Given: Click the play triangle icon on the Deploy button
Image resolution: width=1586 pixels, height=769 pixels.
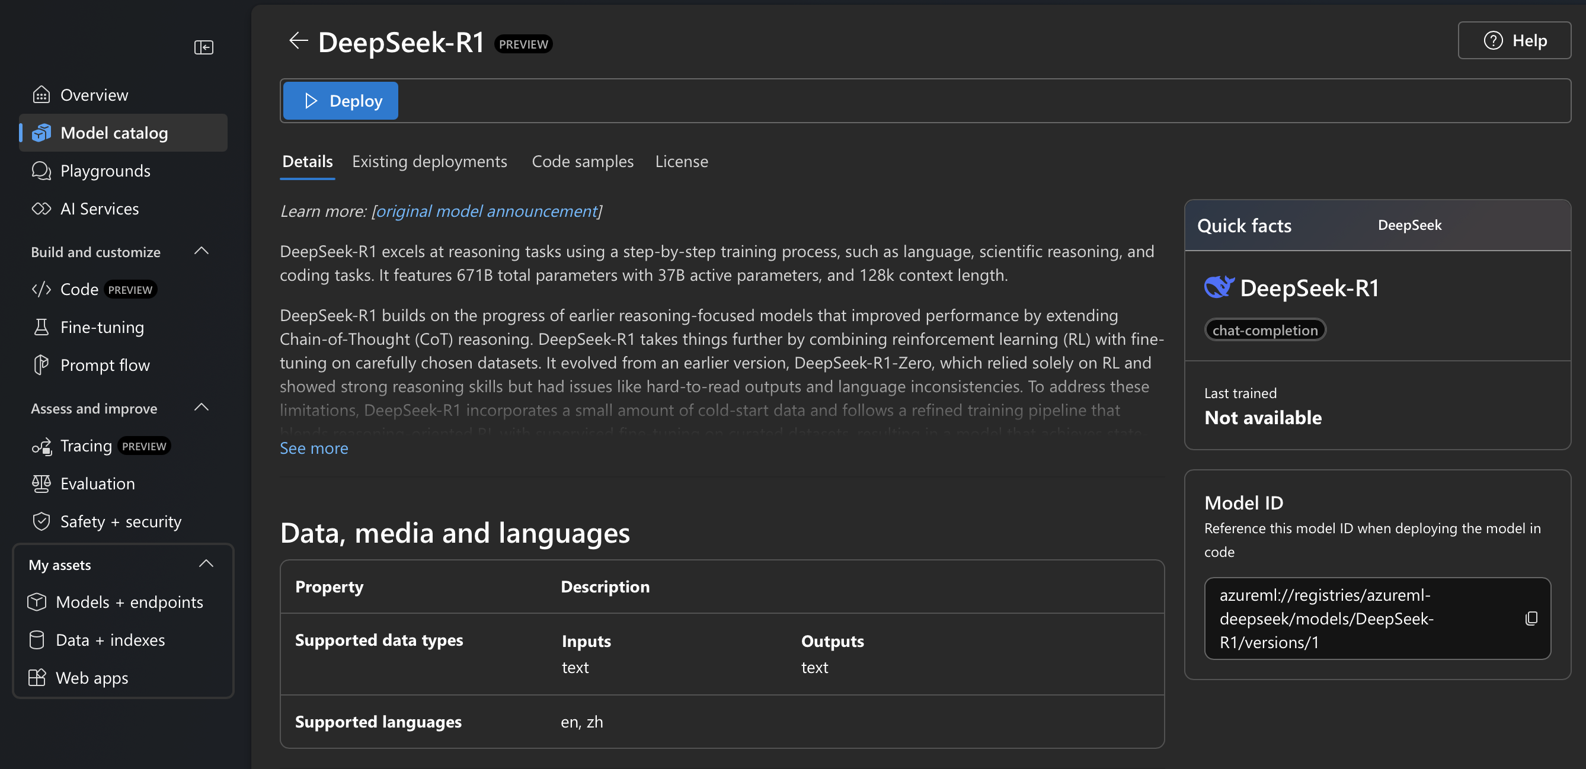Looking at the screenshot, I should pyautogui.click(x=311, y=100).
